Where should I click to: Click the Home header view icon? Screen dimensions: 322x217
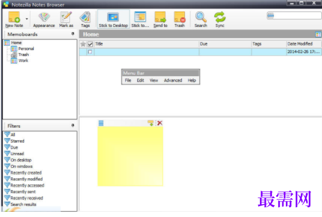[318, 34]
